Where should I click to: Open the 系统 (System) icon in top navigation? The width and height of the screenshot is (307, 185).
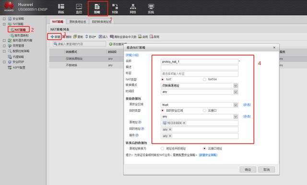tap(151, 9)
